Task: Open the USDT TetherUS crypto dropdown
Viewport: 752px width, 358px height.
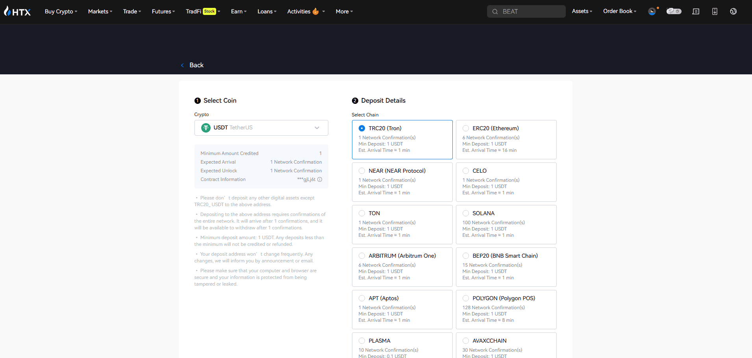Action: click(x=261, y=128)
